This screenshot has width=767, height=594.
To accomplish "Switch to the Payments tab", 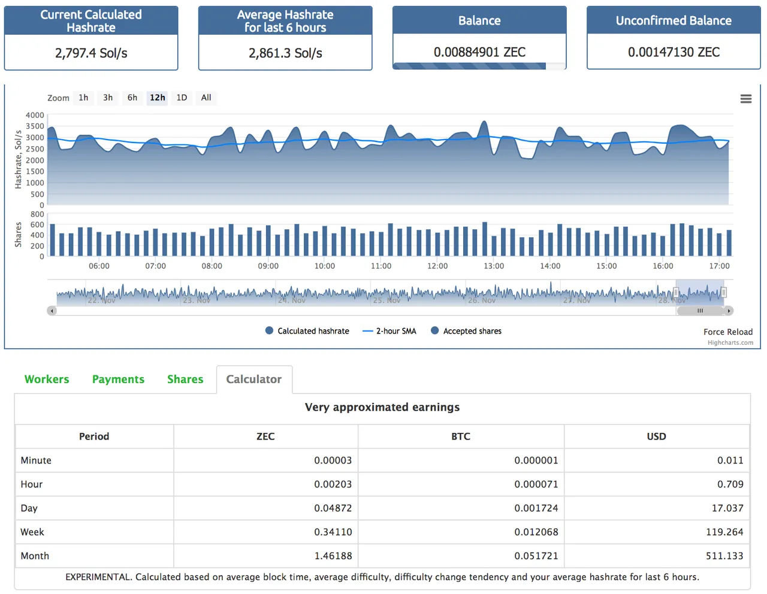I will (x=118, y=379).
